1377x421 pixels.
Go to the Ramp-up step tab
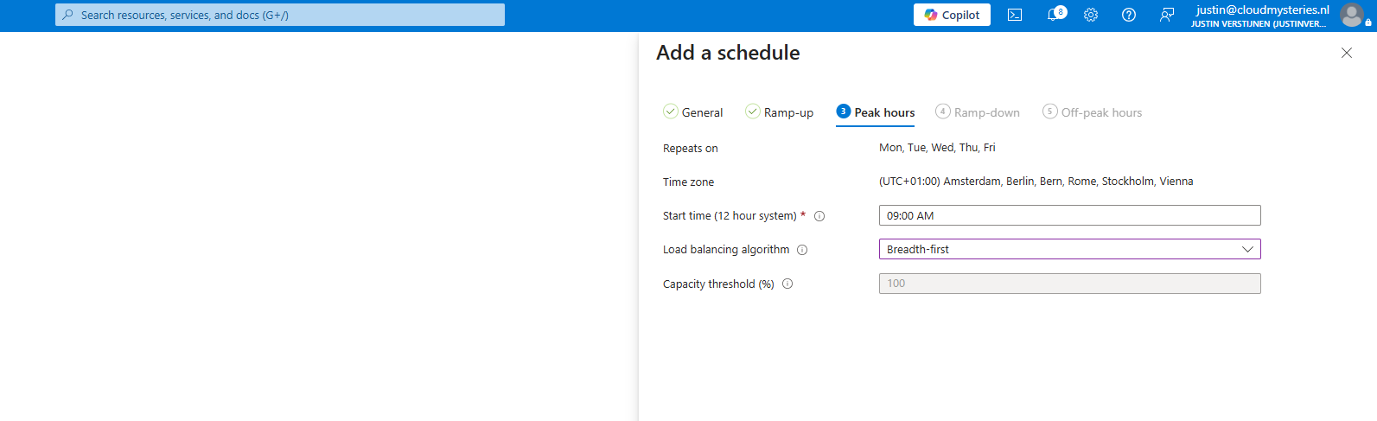click(780, 112)
